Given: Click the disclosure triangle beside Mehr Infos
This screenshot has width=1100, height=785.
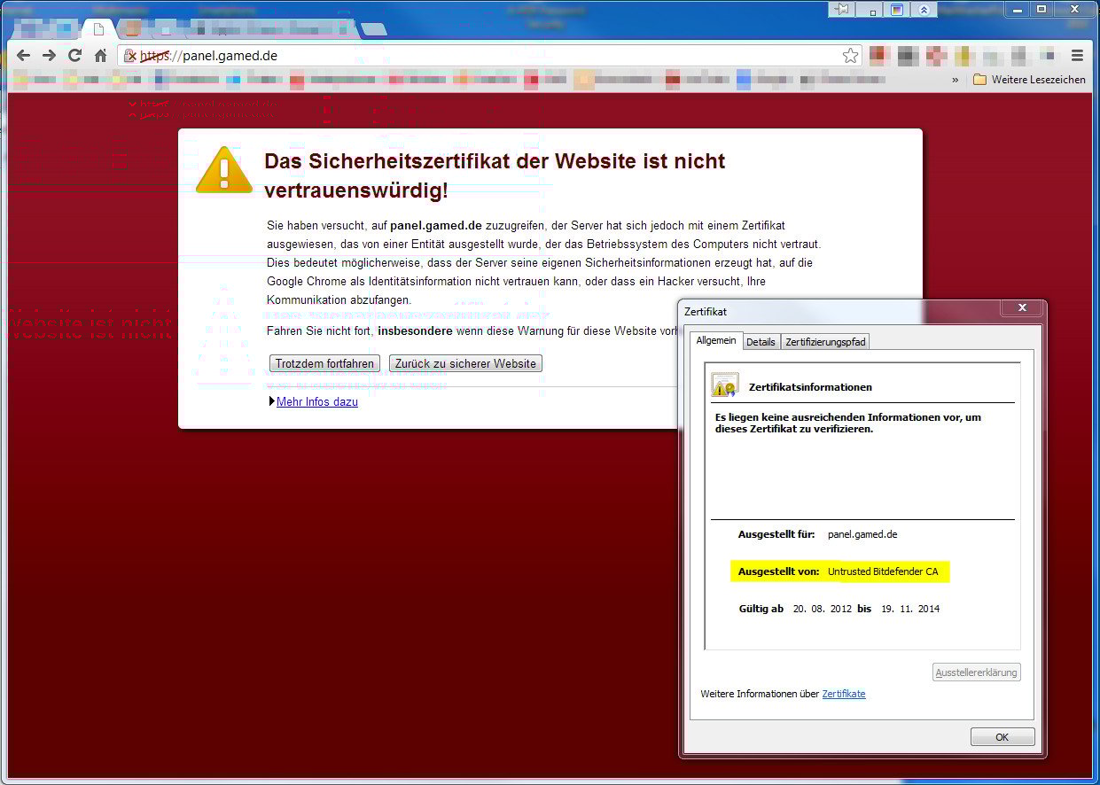Looking at the screenshot, I should point(271,401).
